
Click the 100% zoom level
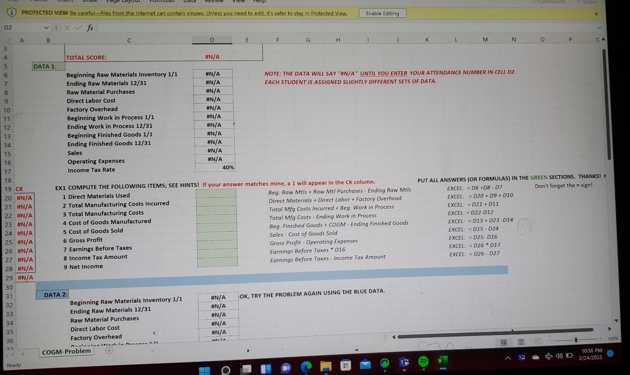click(612, 339)
